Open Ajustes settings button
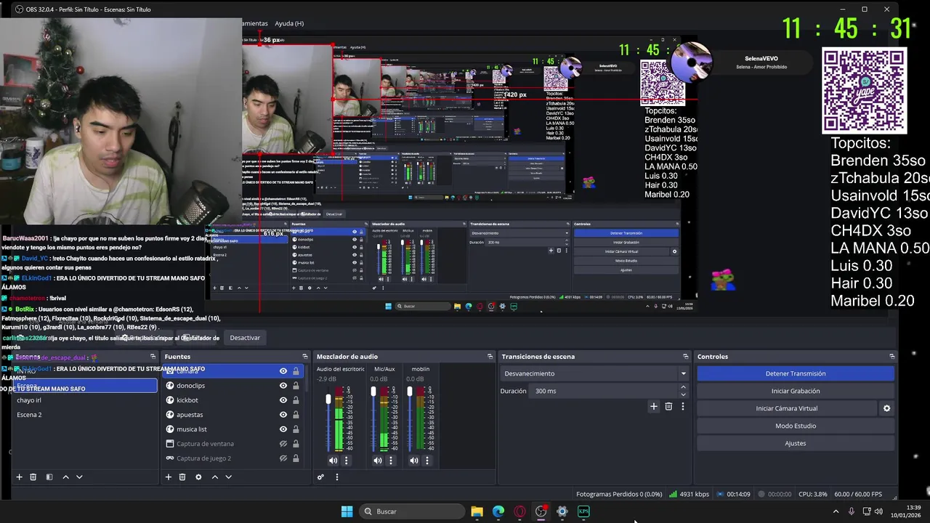Screen dimensions: 930x523 click(796, 443)
